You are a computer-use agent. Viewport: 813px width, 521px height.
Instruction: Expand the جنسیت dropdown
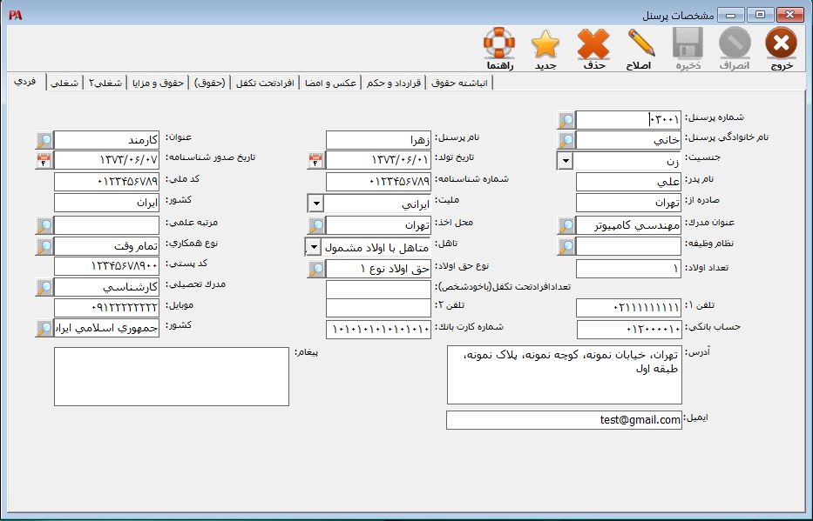[565, 160]
